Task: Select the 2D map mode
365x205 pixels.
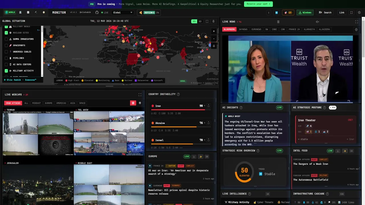Action: [x=194, y=21]
